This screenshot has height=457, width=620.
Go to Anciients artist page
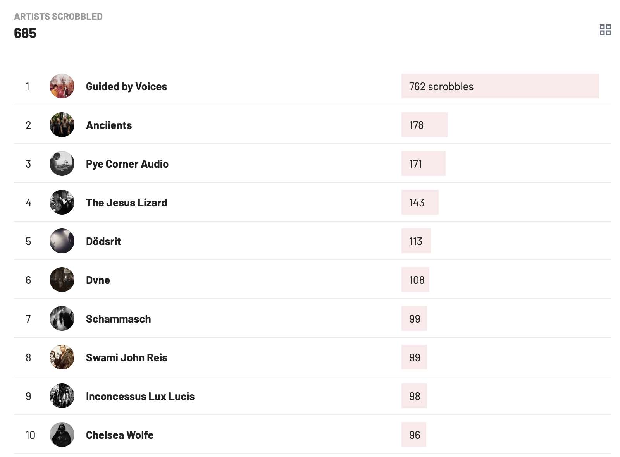[x=109, y=125]
